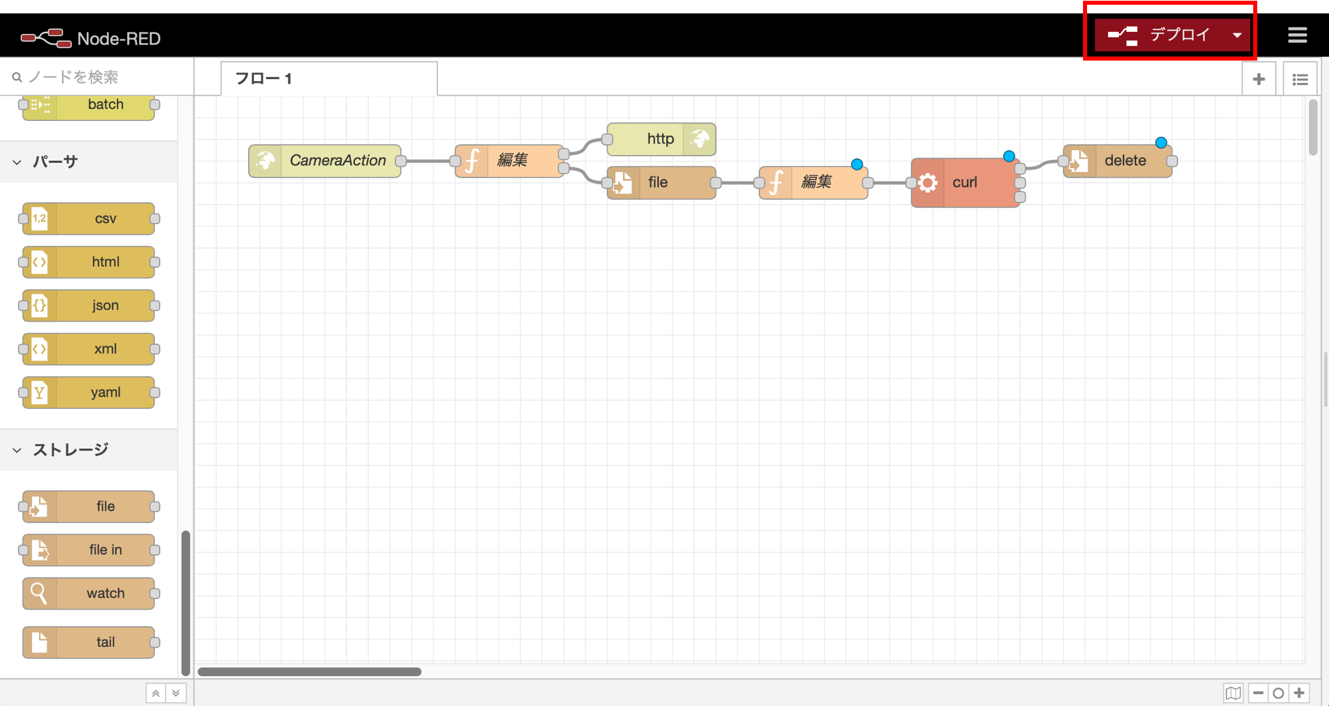Image resolution: width=1329 pixels, height=706 pixels.
Task: Click the horizontal canvas scrollbar
Action: [310, 671]
